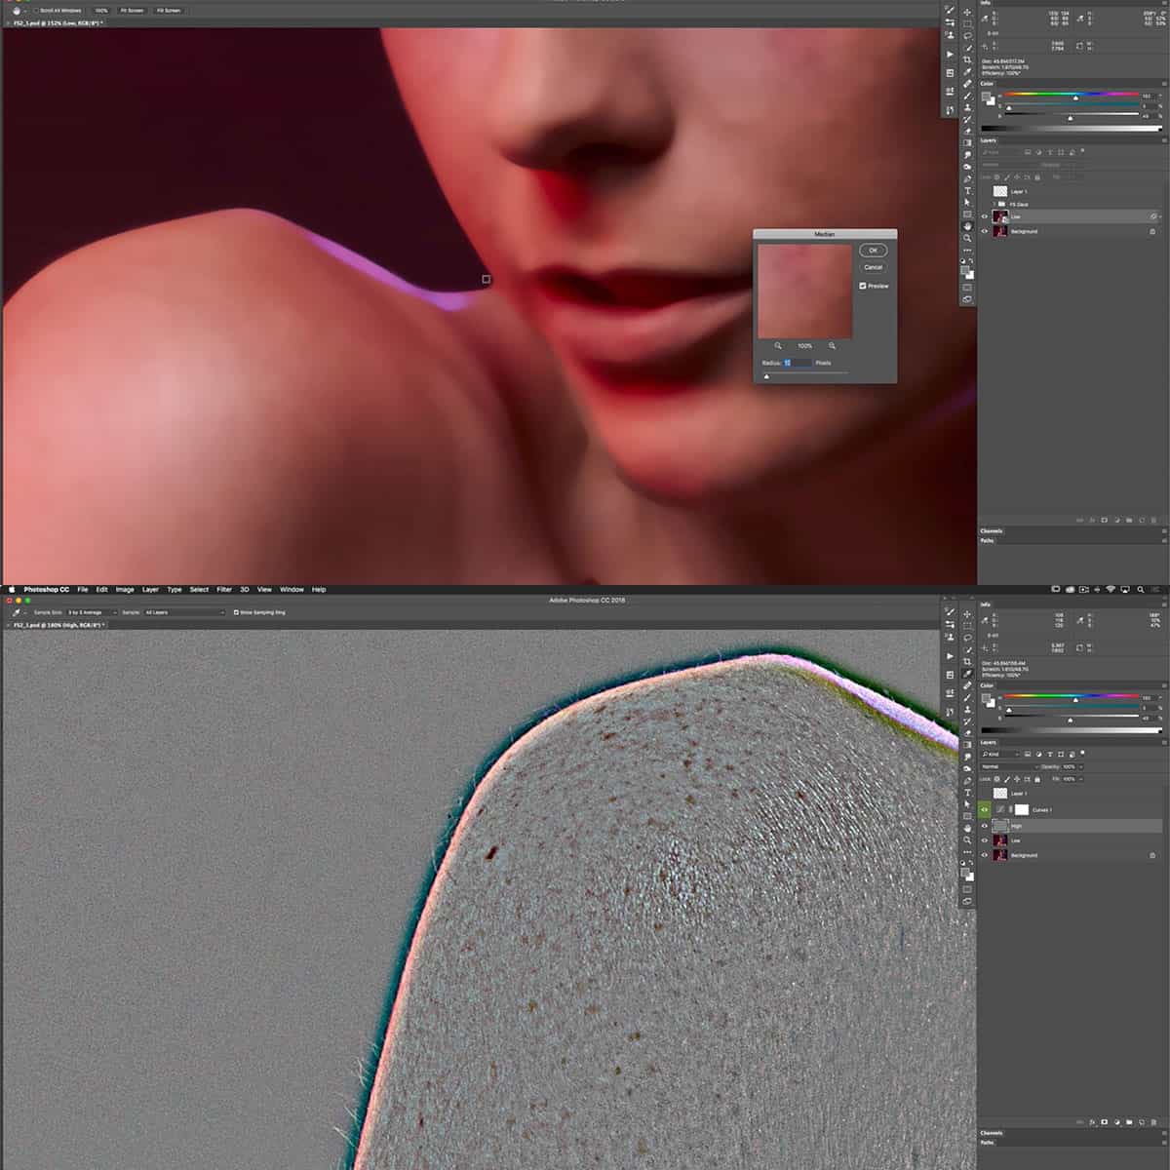Viewport: 1170px width, 1170px height.
Task: Select the Hand tool in lower window toolbar
Action: 967,828
